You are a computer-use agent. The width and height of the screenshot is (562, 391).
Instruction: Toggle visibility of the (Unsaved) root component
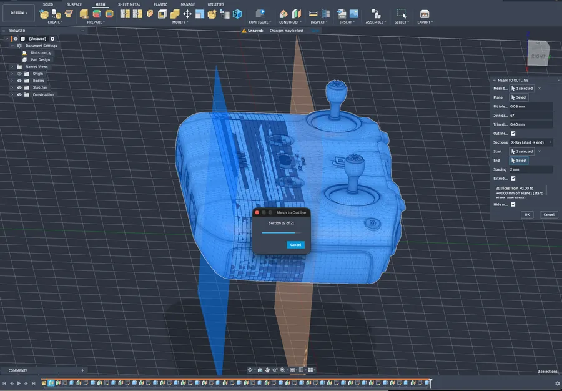coord(16,39)
